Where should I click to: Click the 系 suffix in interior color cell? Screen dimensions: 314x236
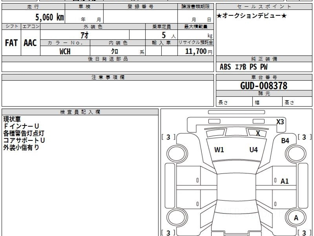[142, 52]
